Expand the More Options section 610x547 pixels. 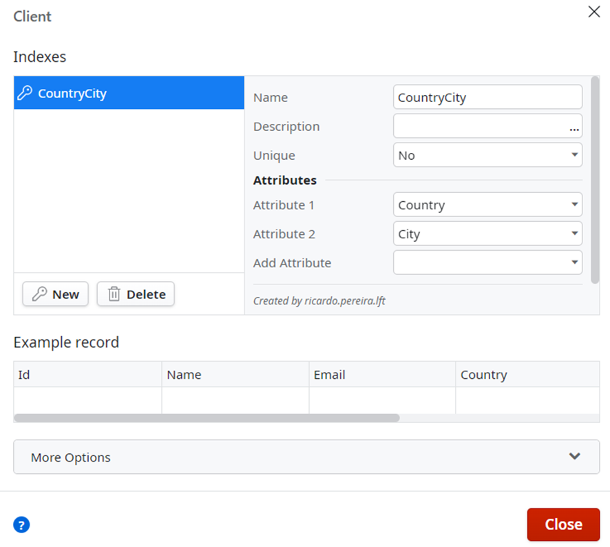tap(306, 457)
